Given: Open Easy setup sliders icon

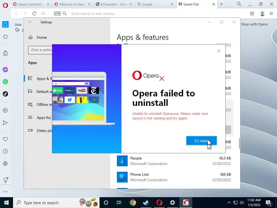Looking at the screenshot, I should pos(271,14).
